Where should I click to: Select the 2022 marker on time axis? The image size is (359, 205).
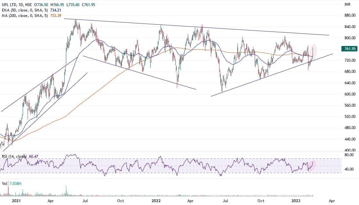click(156, 201)
